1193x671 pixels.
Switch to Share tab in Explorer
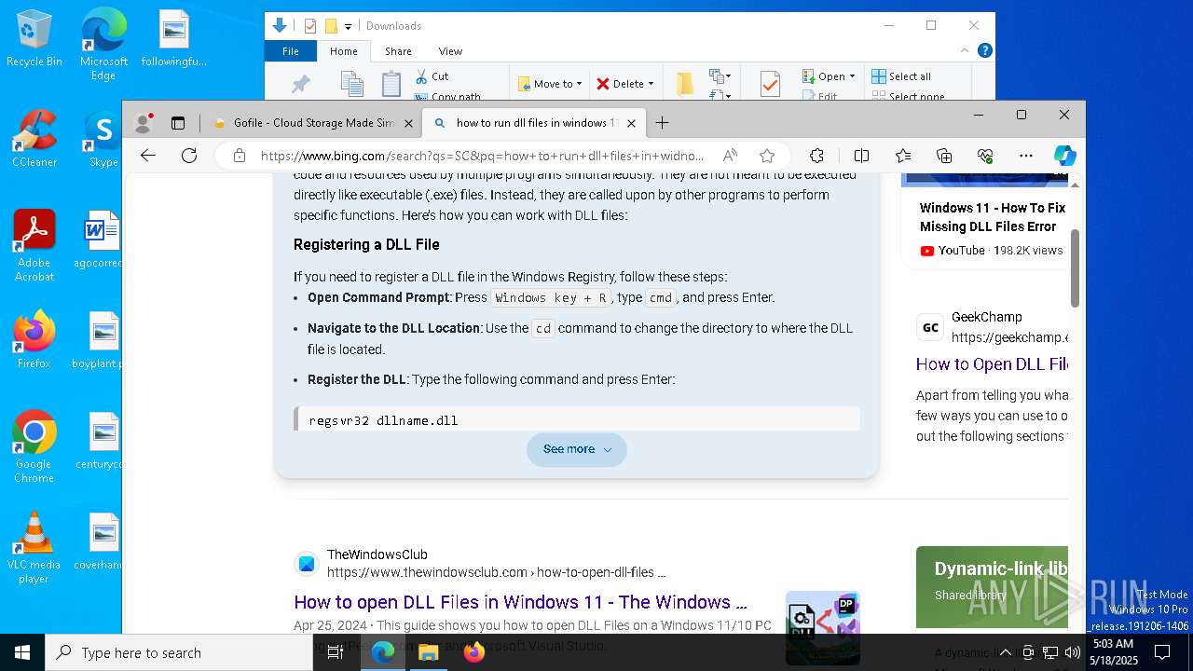point(398,51)
